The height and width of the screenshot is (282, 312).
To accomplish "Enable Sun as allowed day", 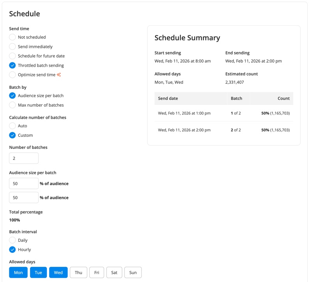I will [x=133, y=273].
